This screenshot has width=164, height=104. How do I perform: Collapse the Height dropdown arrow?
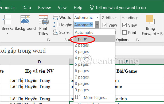(97, 25)
